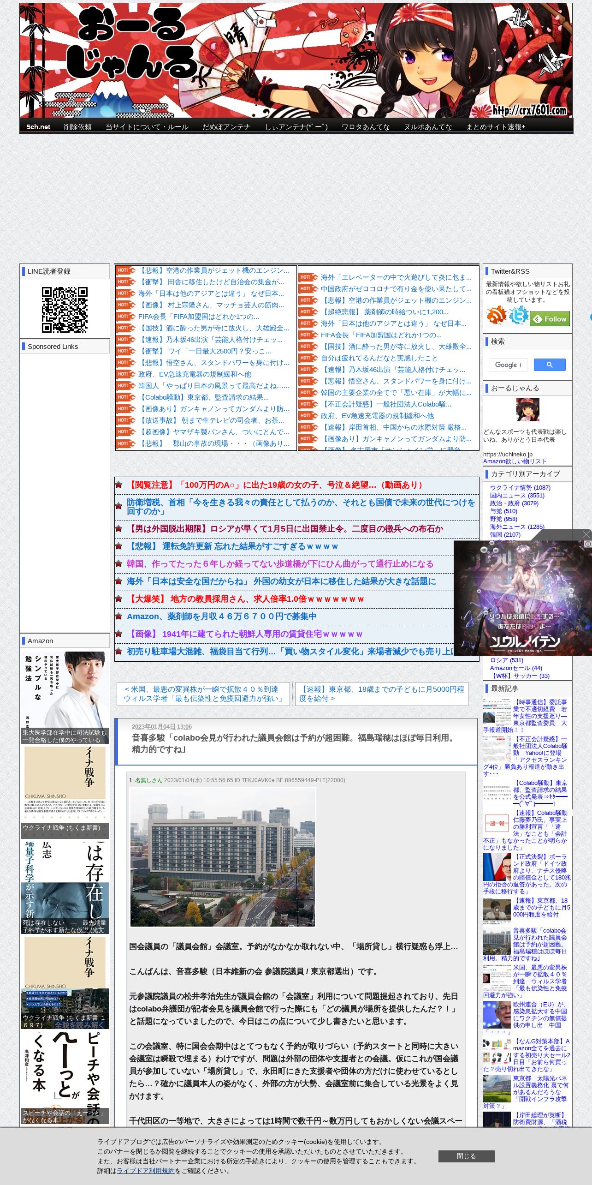Open the Twitter bird icon
592x1185 pixels.
point(519,315)
